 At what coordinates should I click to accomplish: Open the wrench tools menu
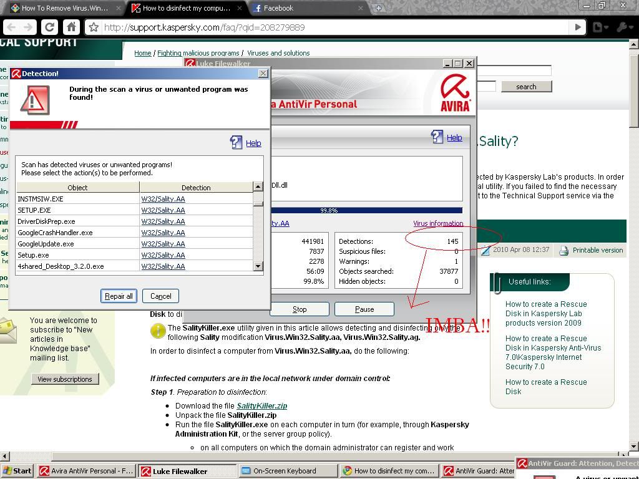pos(623,27)
